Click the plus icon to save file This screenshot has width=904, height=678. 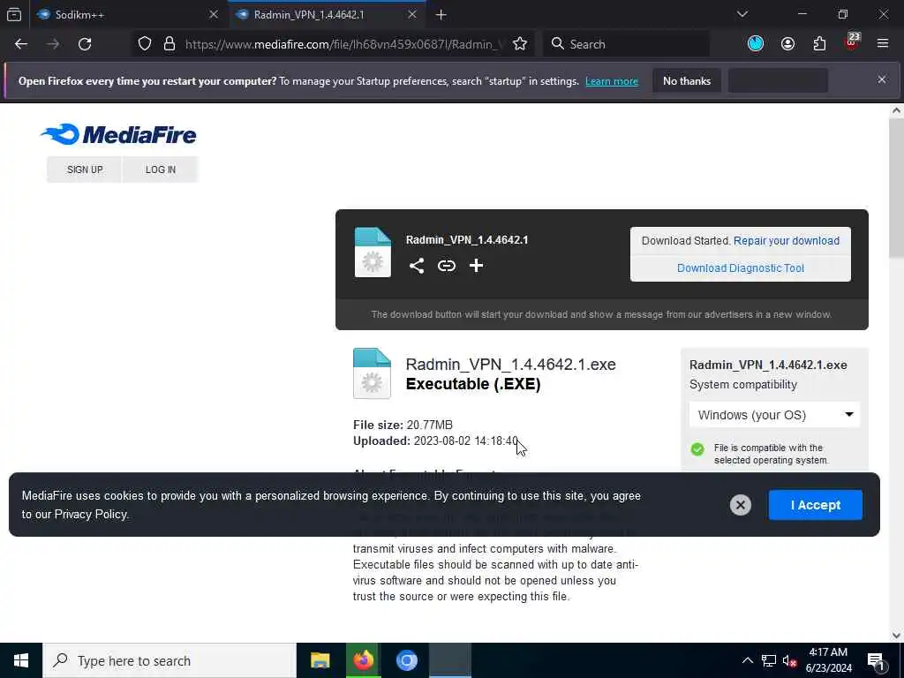point(476,265)
